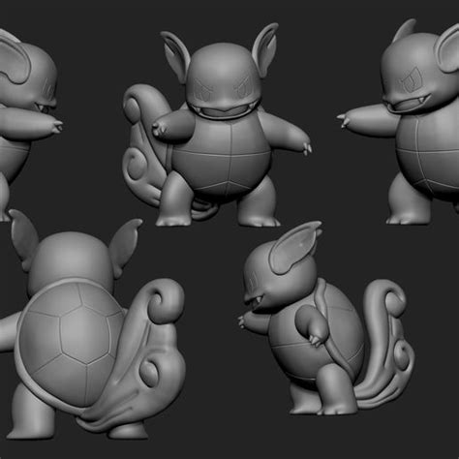This screenshot has width=459, height=459.
Task: Select the back-view Wartortle showing shell
Action: coord(93,324)
